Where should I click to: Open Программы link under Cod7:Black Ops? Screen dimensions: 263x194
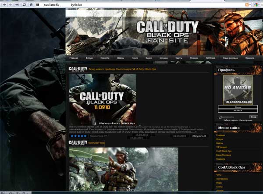click(x=222, y=179)
